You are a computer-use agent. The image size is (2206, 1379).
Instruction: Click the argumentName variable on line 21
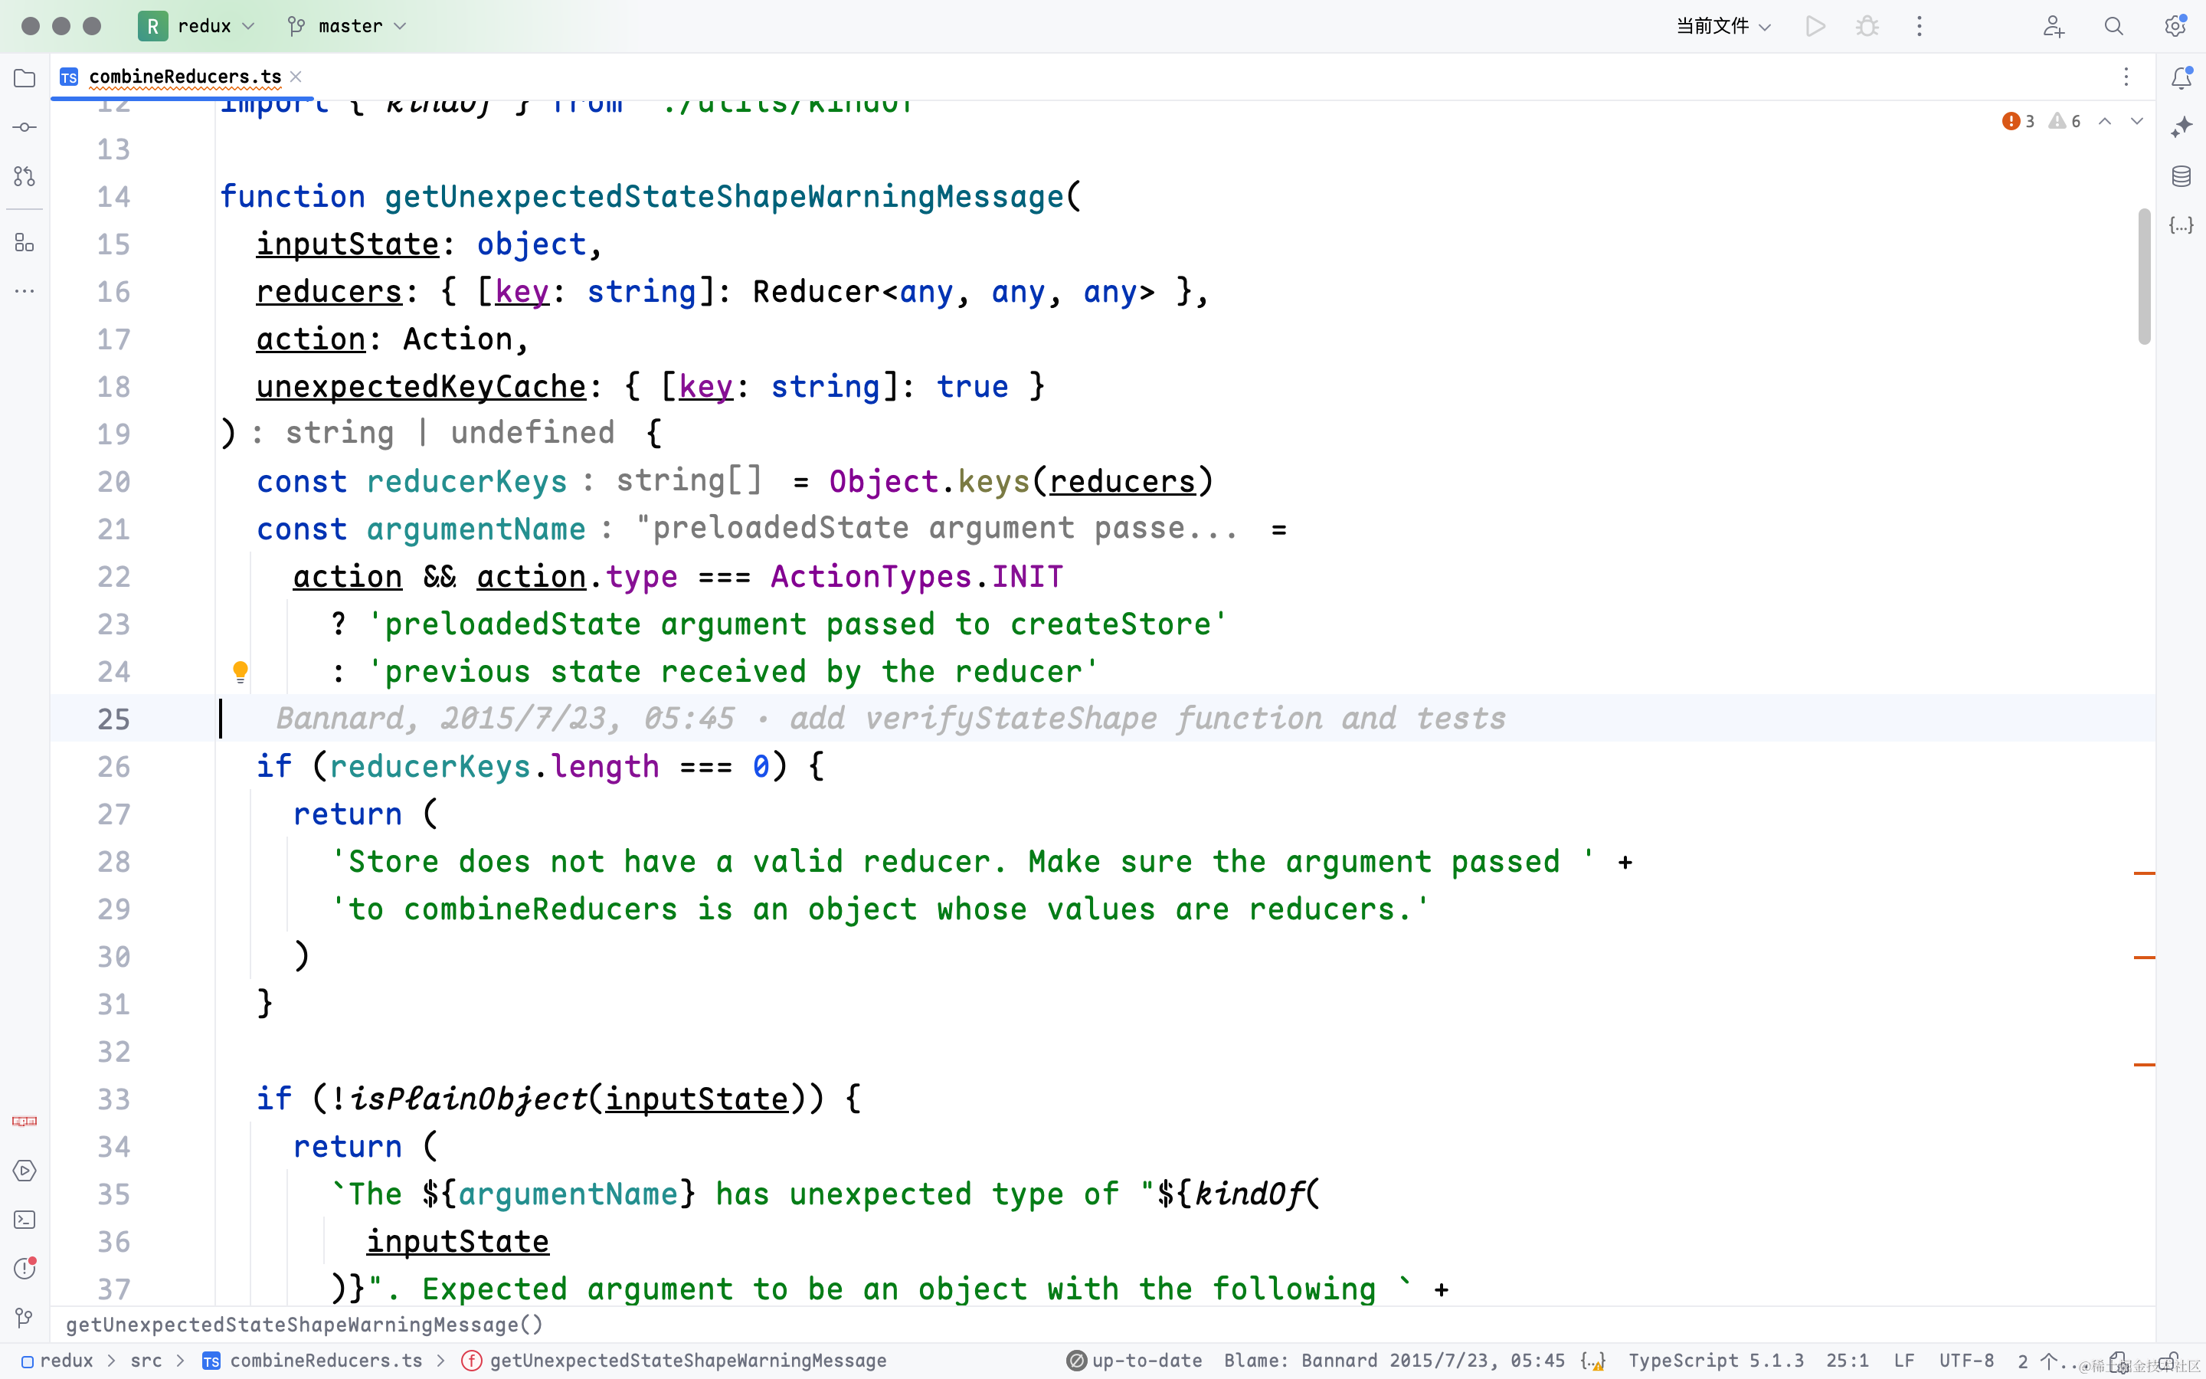(x=476, y=529)
